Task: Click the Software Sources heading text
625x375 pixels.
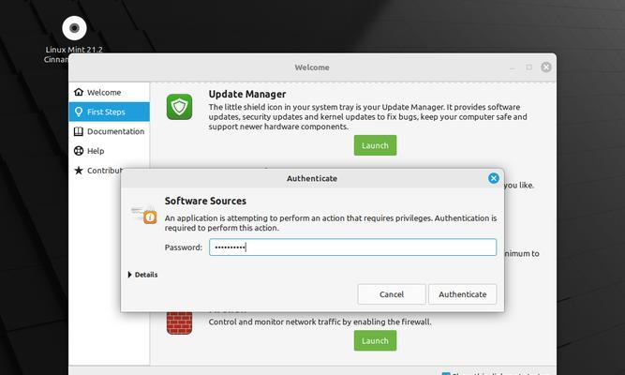Action: point(205,201)
